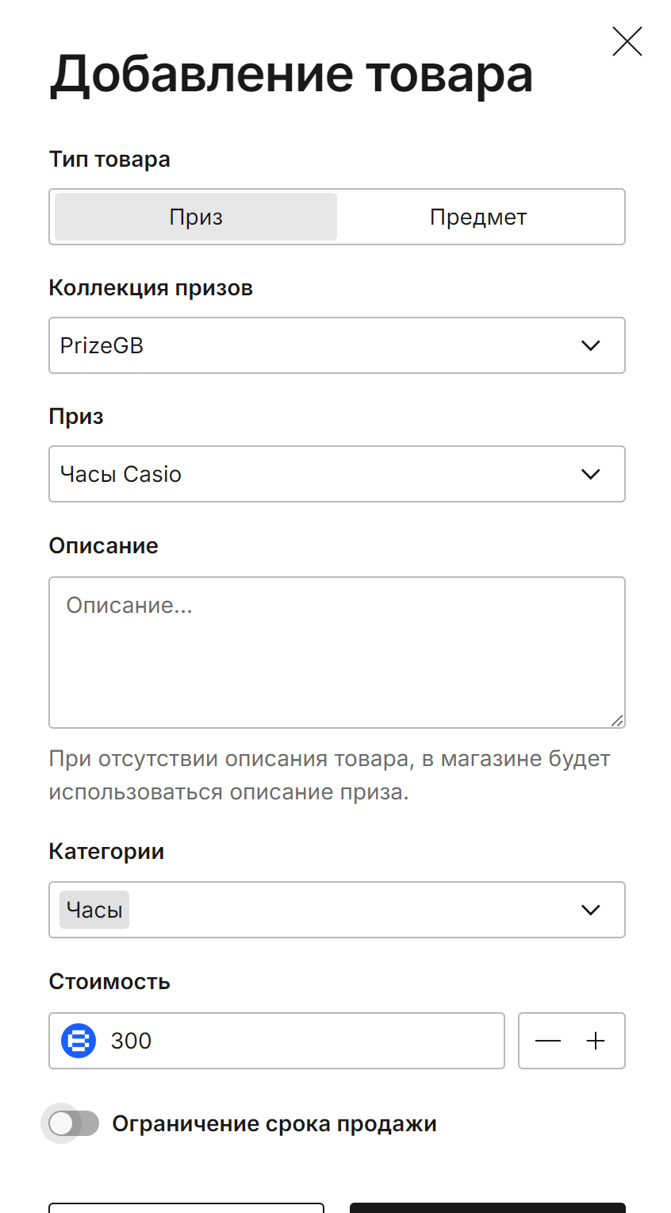
Task: Decrease cost with the minus icon
Action: tap(548, 1041)
